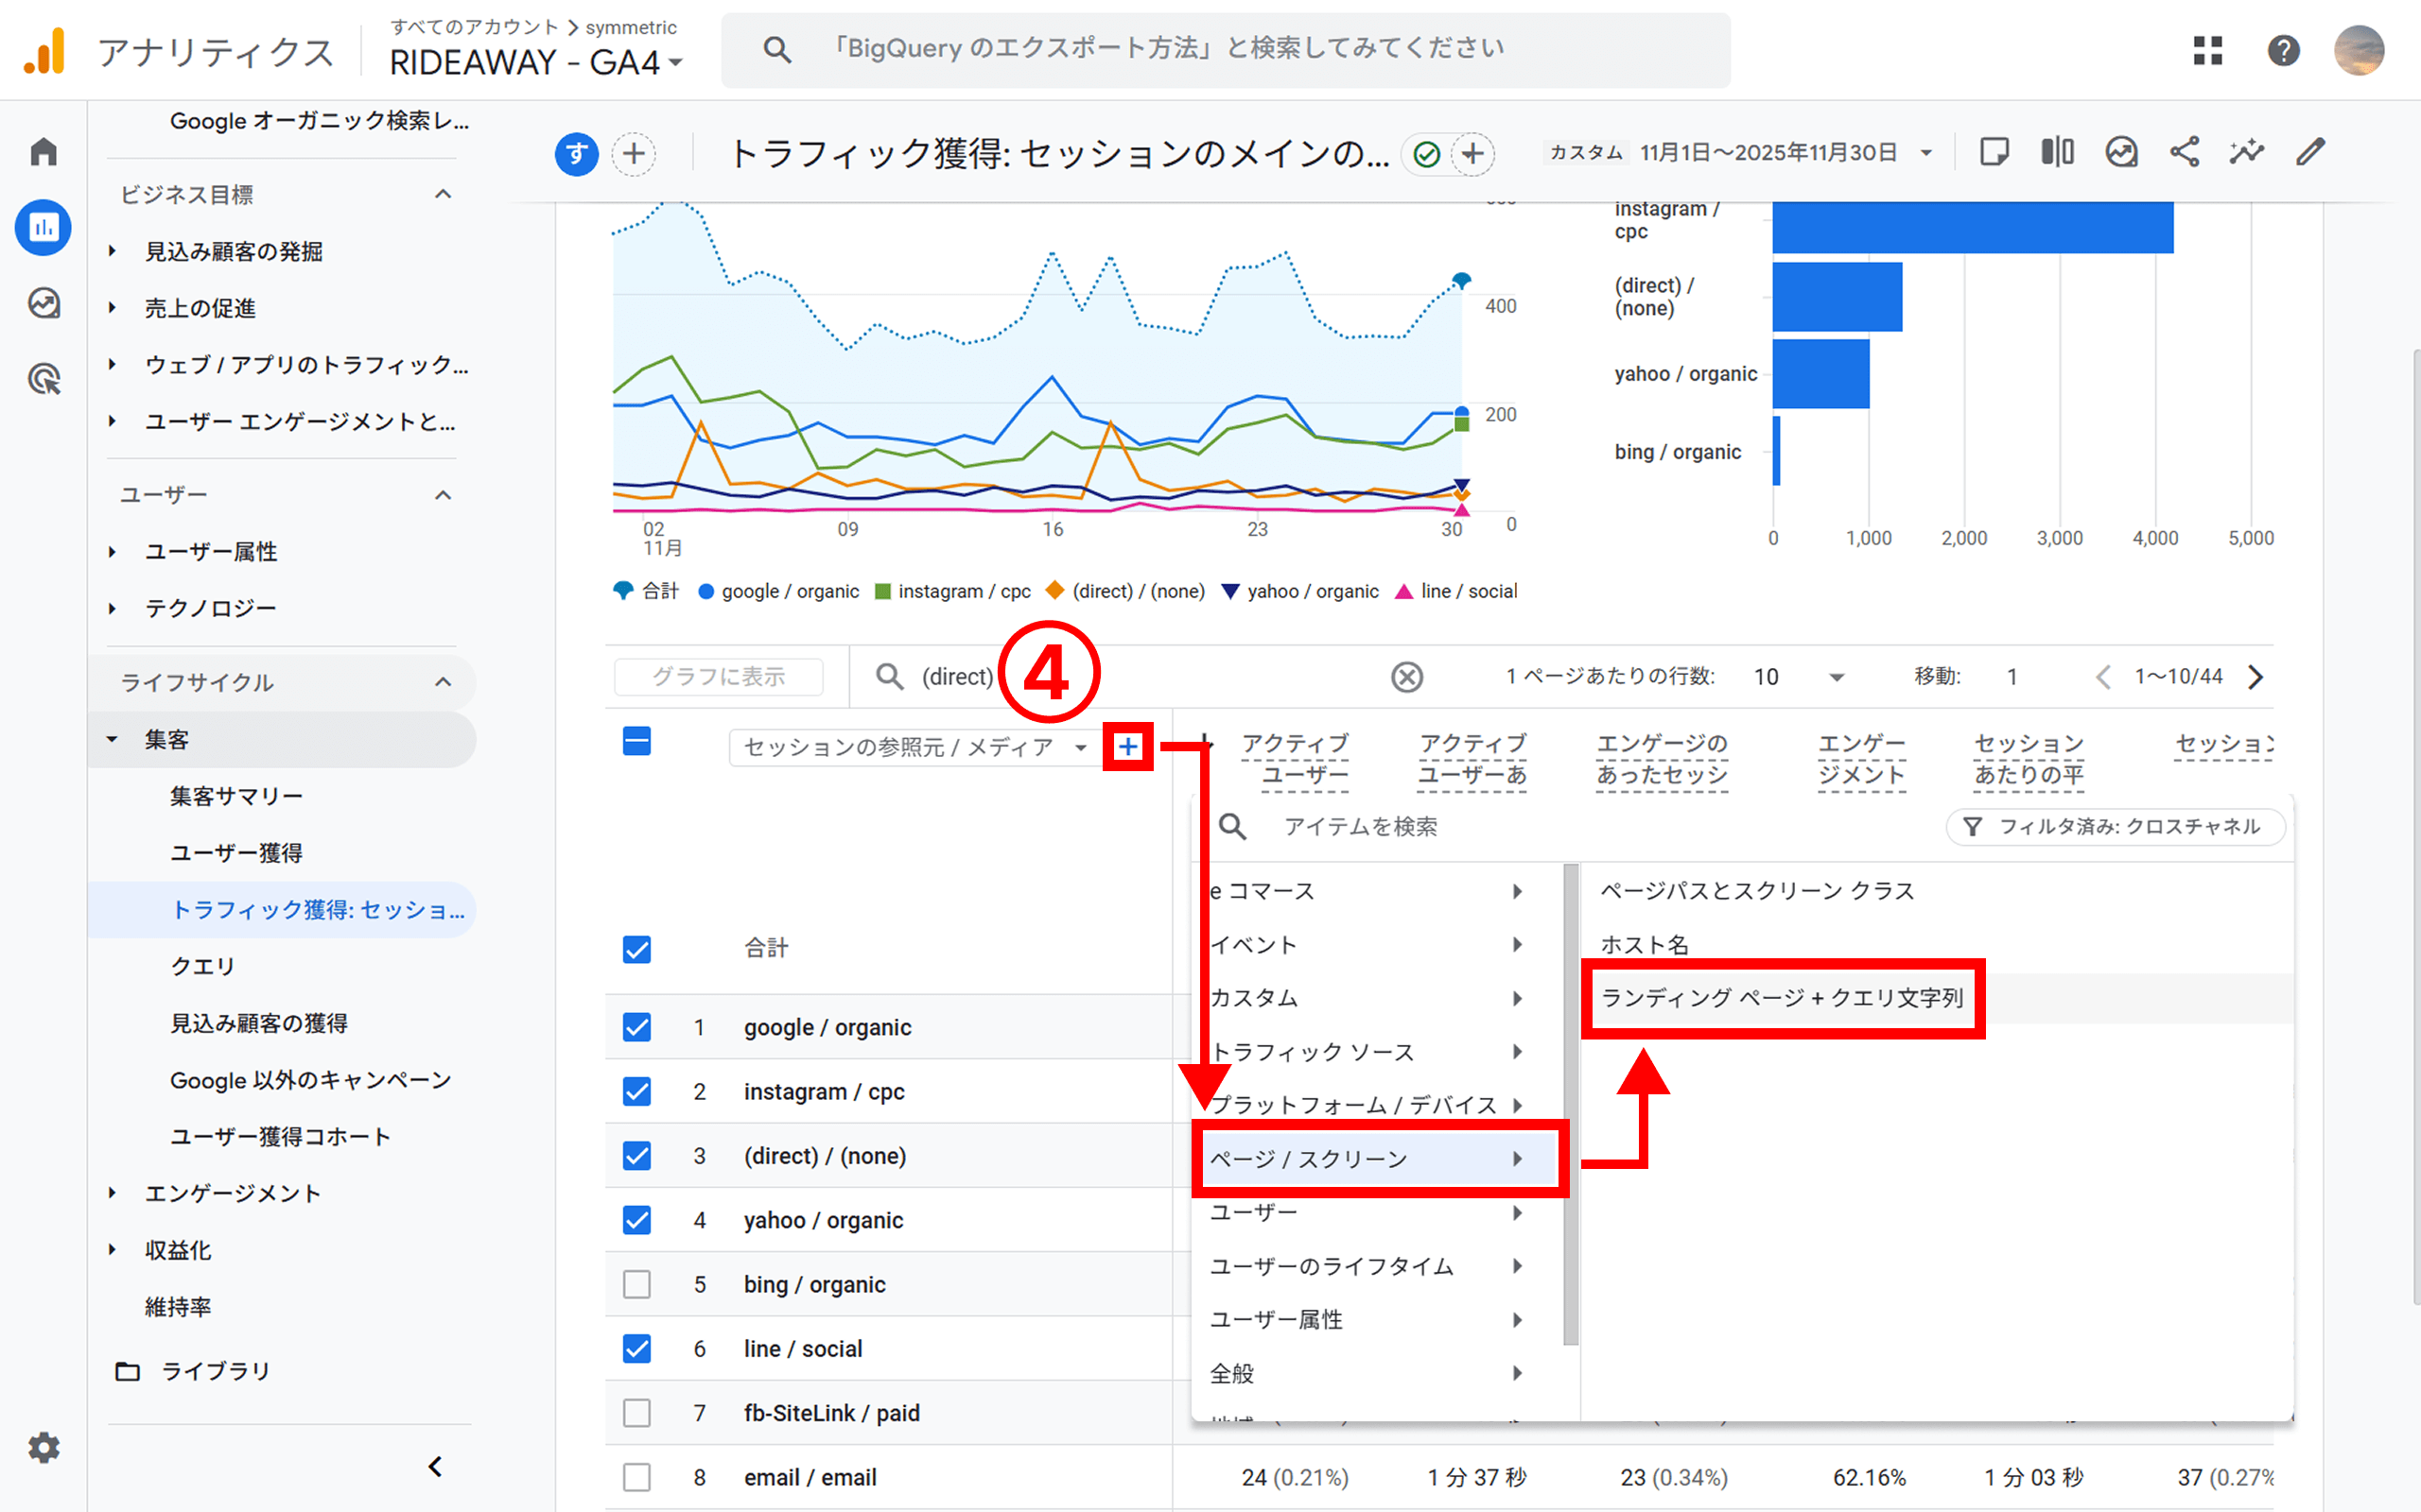Image resolution: width=2421 pixels, height=1512 pixels.
Task: Click the pencil customize report icon
Action: (2310, 152)
